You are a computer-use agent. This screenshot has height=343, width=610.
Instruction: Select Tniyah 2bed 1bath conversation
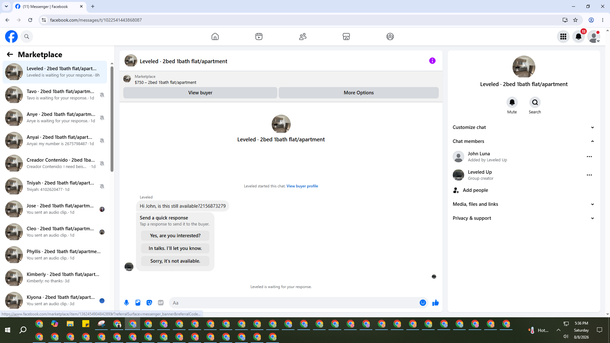(55, 186)
